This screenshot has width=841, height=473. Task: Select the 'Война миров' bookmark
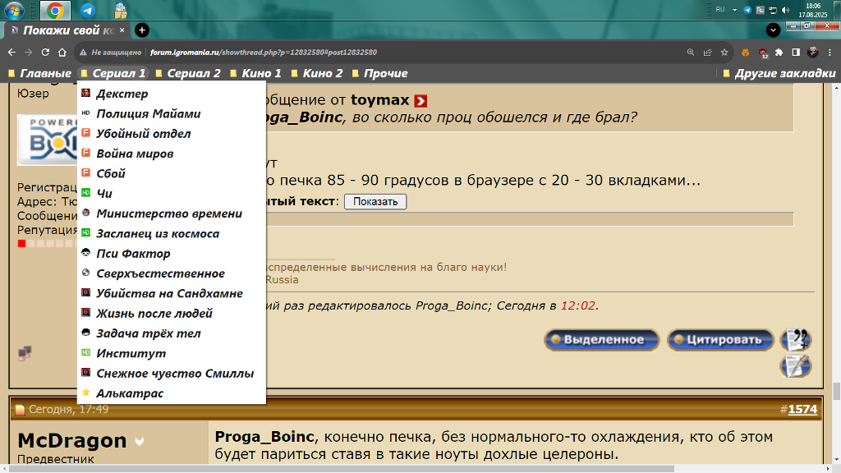(172, 154)
